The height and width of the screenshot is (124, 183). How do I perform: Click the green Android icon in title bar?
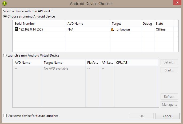click(x=5, y=3)
